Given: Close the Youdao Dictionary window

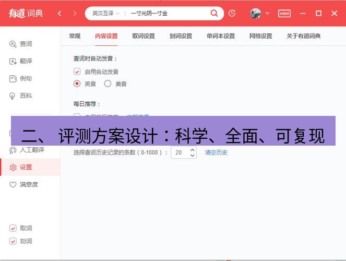Looking at the screenshot, I should [335, 13].
